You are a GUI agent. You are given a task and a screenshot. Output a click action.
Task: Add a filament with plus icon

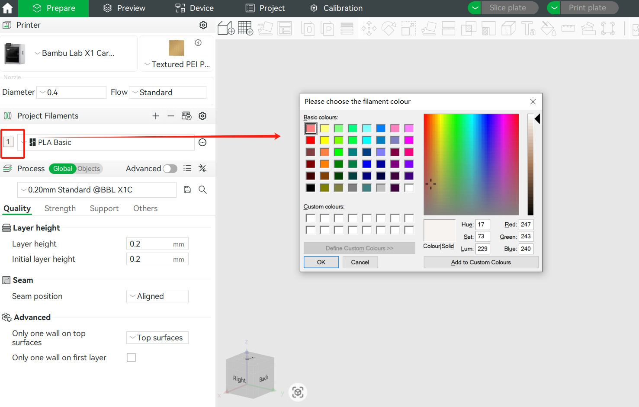tap(156, 116)
